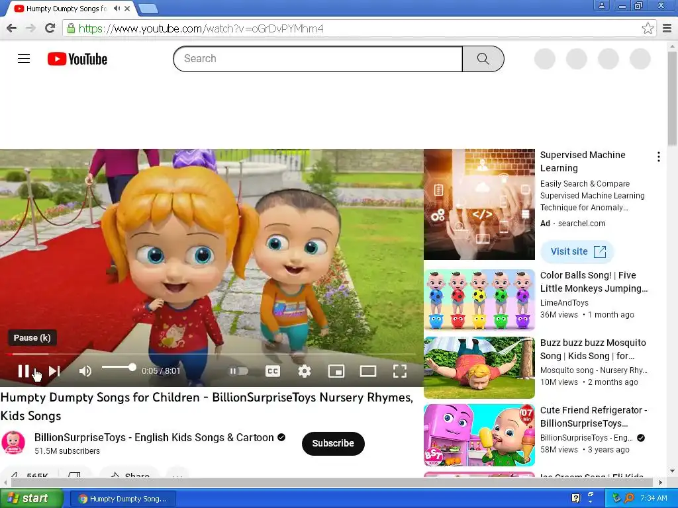Click the video title Humpty Dumpty Songs for Children

tap(207, 407)
